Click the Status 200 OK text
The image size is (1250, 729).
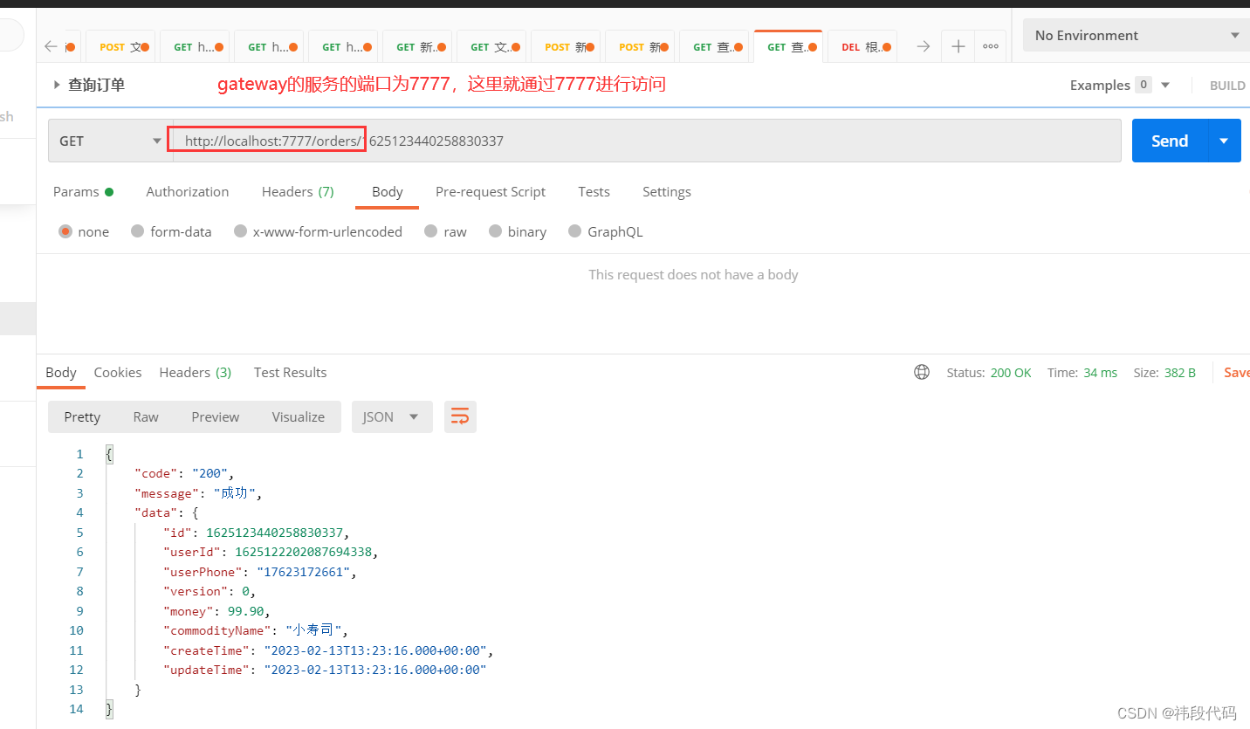[x=989, y=372]
